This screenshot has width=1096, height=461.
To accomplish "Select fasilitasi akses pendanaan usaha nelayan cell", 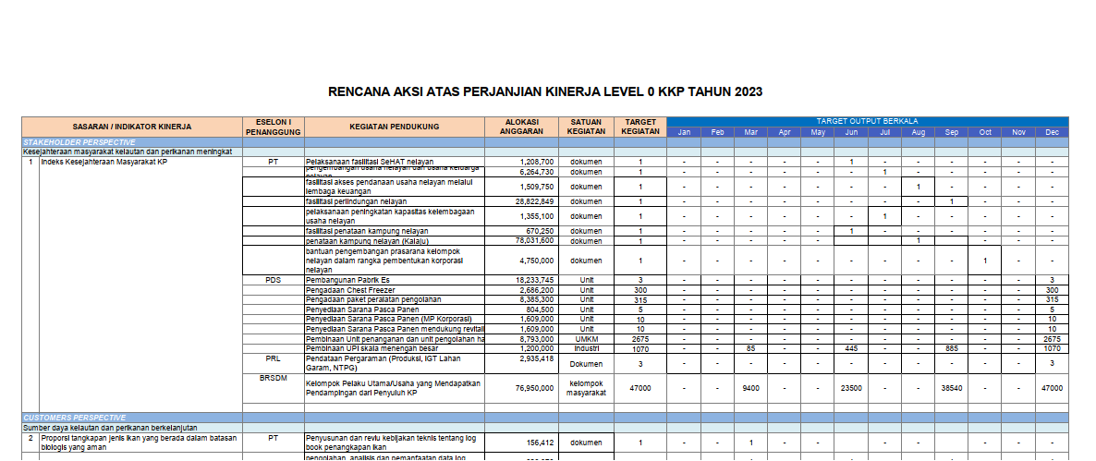I will pyautogui.click(x=395, y=187).
